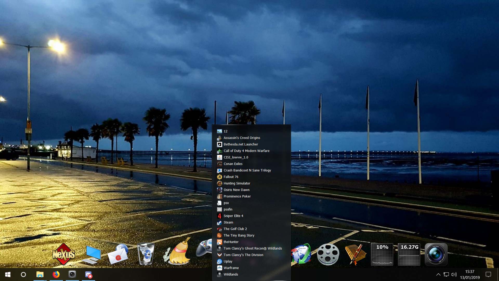
Task: Click the camera lens dock icon
Action: 436,254
